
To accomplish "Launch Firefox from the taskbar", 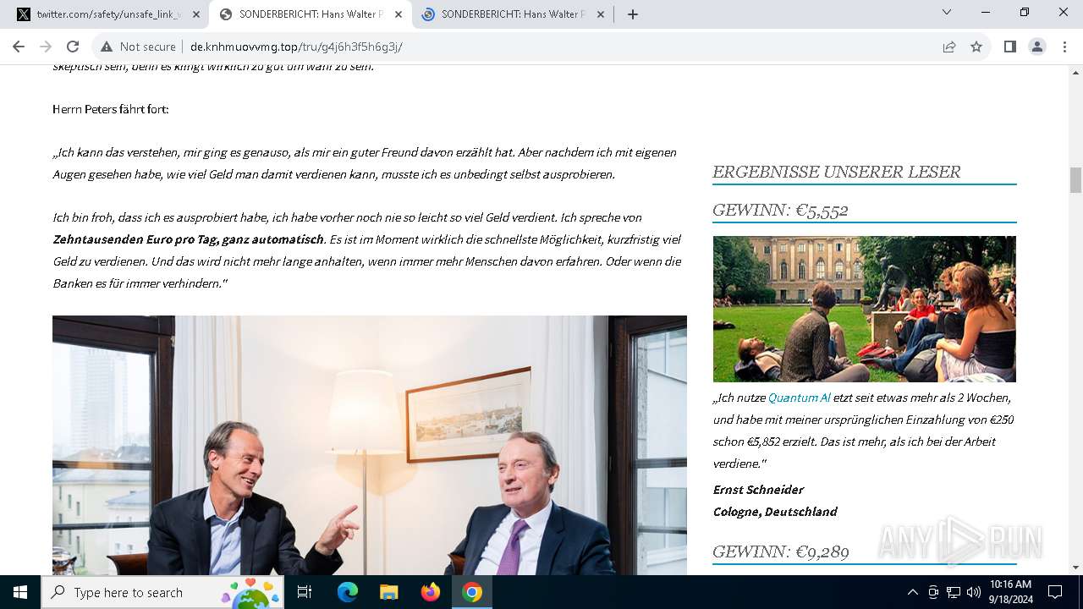I will click(x=431, y=592).
